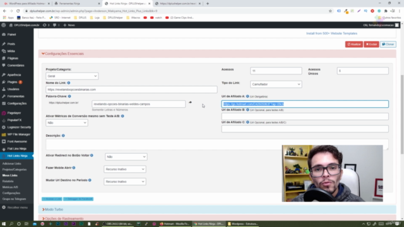Image resolution: width=404 pixels, height=227 pixels.
Task: Switch to the Ferramentas Ninja browser tab
Action: pos(77,4)
